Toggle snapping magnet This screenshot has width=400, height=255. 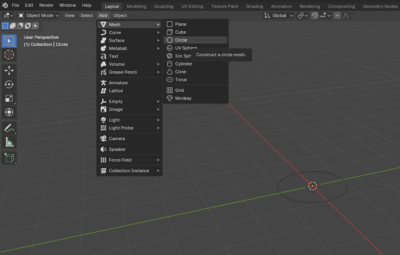pyautogui.click(x=315, y=15)
